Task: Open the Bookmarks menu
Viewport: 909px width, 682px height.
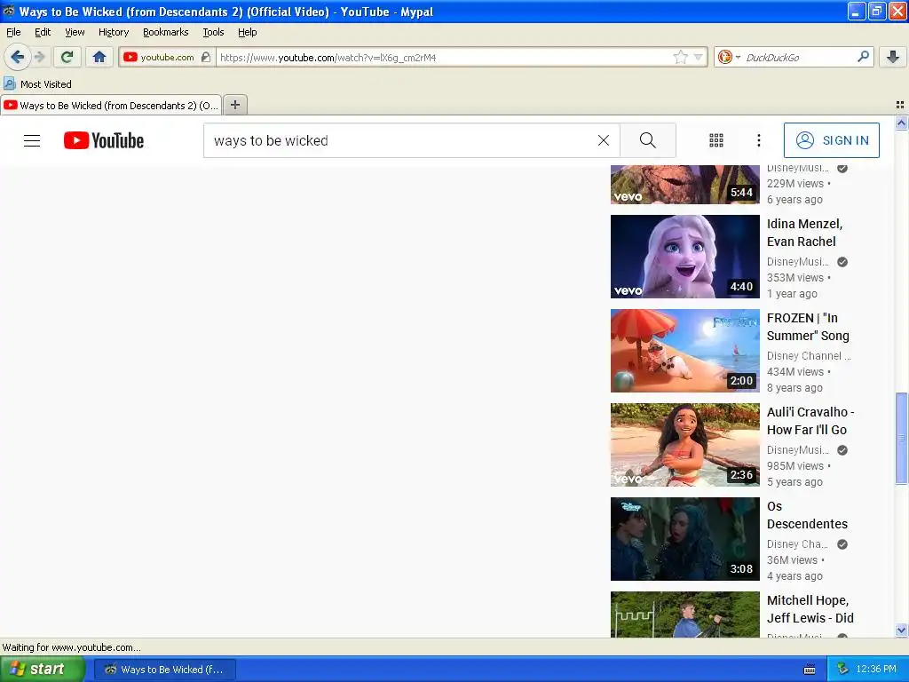Action: pos(166,32)
